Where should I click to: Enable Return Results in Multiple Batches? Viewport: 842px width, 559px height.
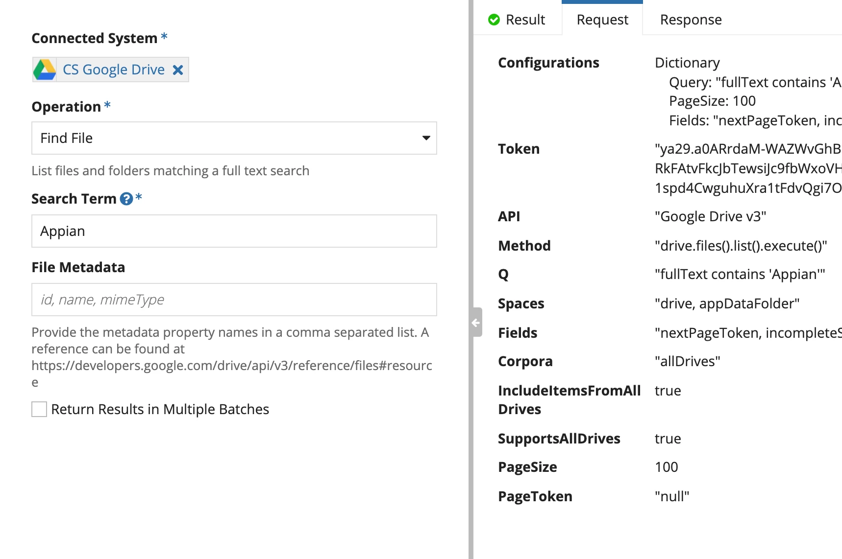(39, 409)
